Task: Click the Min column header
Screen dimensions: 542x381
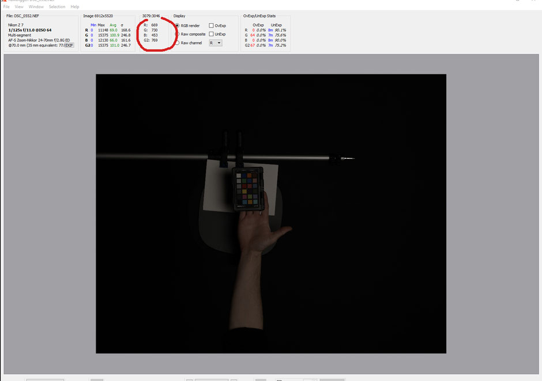Action: tap(93, 25)
